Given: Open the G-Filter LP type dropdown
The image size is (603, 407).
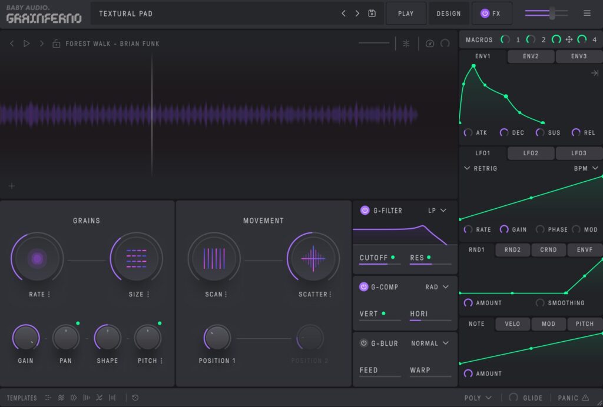Looking at the screenshot, I should 437,211.
